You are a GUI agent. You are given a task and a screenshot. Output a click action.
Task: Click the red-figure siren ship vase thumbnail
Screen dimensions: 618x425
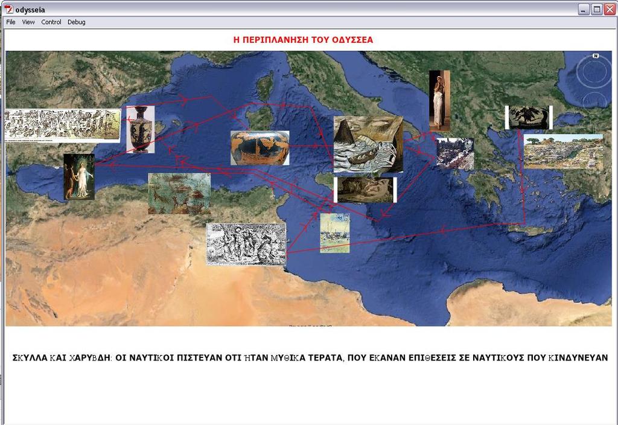[x=260, y=148]
